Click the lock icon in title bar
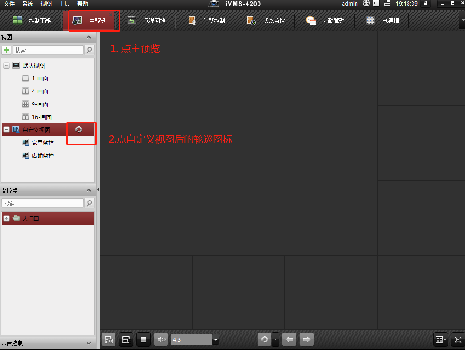 pos(426,4)
